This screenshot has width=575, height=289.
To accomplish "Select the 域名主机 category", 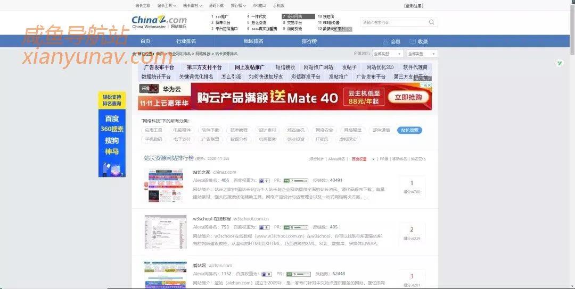I will point(296,130).
